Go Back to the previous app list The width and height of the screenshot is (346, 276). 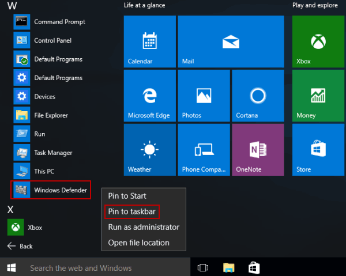tap(20, 246)
